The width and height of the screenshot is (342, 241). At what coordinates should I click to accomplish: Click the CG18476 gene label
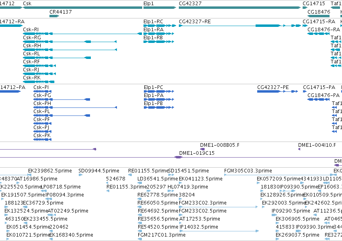(319, 12)
